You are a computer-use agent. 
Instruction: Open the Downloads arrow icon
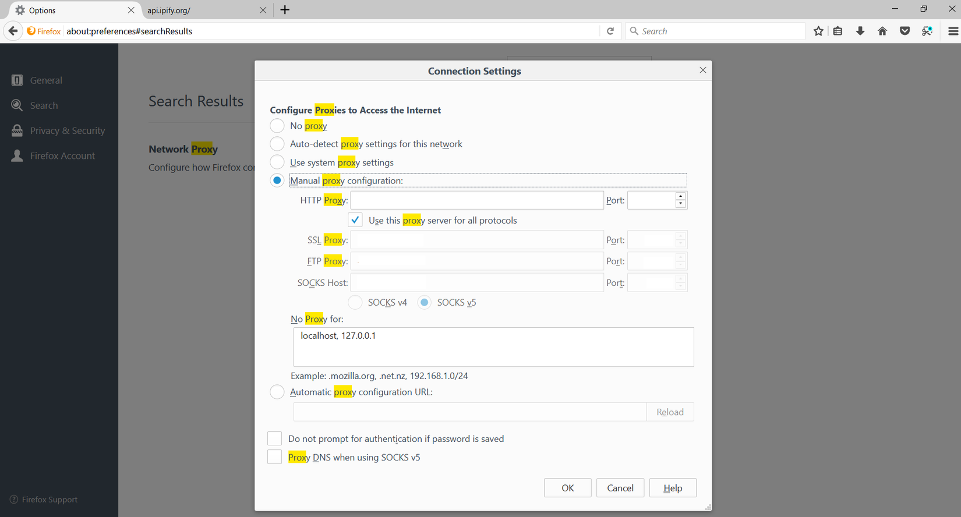pyautogui.click(x=860, y=31)
